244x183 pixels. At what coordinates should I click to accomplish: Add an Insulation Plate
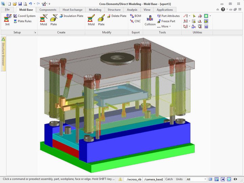[72, 16]
